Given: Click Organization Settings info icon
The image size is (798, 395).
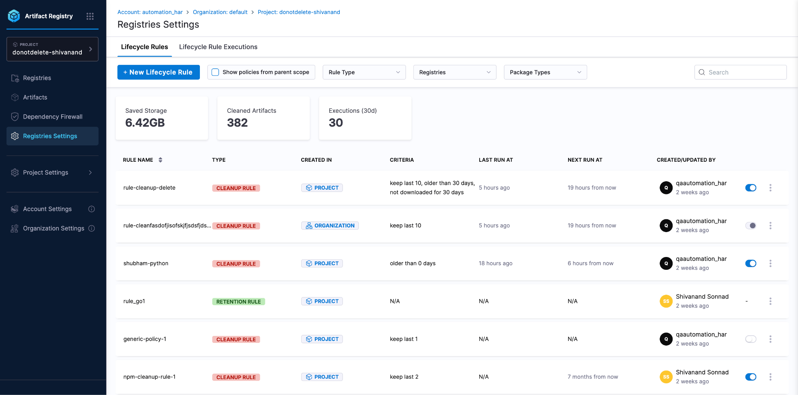Looking at the screenshot, I should [x=92, y=229].
